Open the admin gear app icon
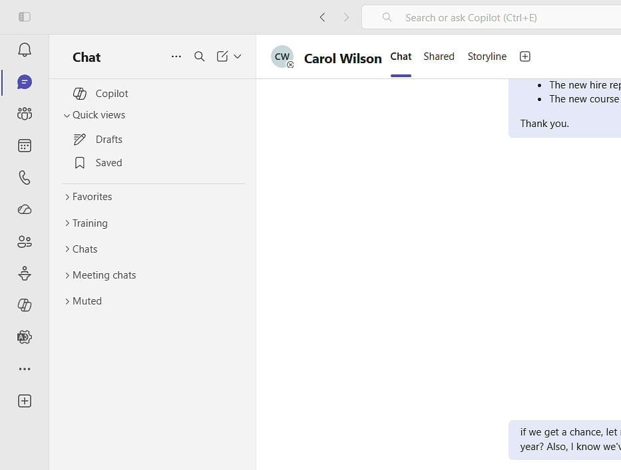The image size is (621, 470). [x=25, y=337]
